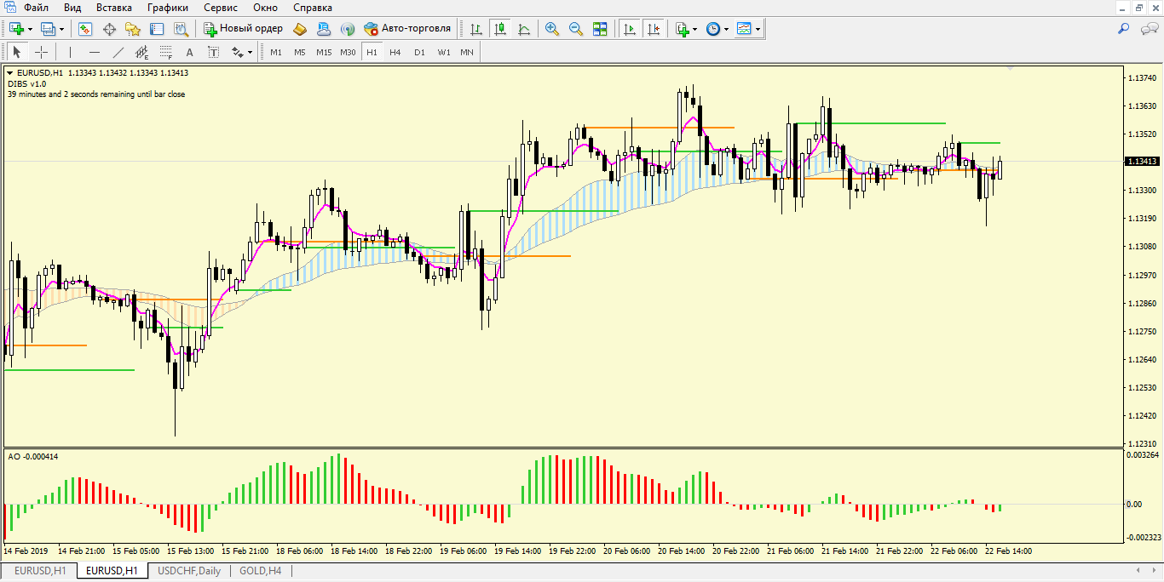Open the Market Watch window icon

(85, 29)
